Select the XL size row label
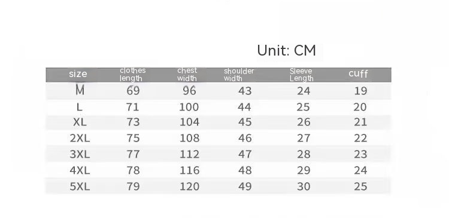Image resolution: width=449 pixels, height=218 pixels. click(80, 122)
